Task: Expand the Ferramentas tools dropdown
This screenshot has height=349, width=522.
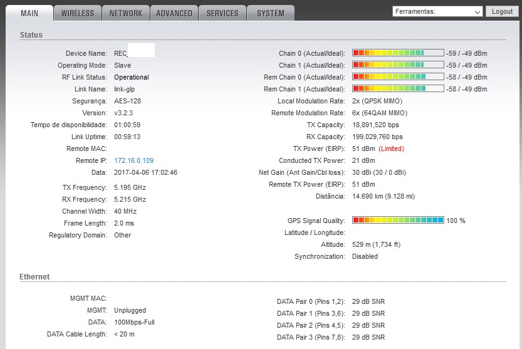Action: point(437,11)
